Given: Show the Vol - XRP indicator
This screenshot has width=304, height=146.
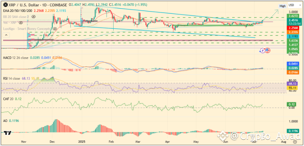Looking at the screenshot, I should click(20, 23).
